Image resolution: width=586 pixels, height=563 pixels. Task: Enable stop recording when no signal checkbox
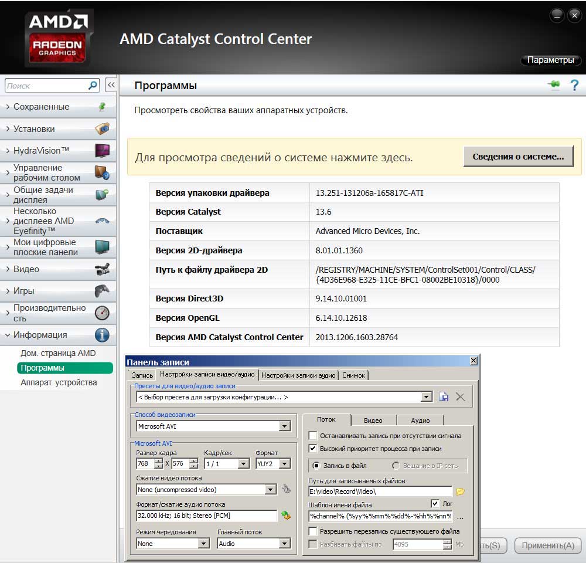313,436
